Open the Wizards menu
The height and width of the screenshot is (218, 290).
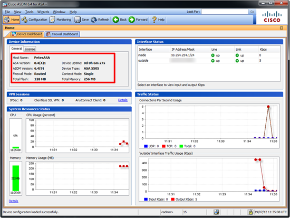tap(43, 12)
